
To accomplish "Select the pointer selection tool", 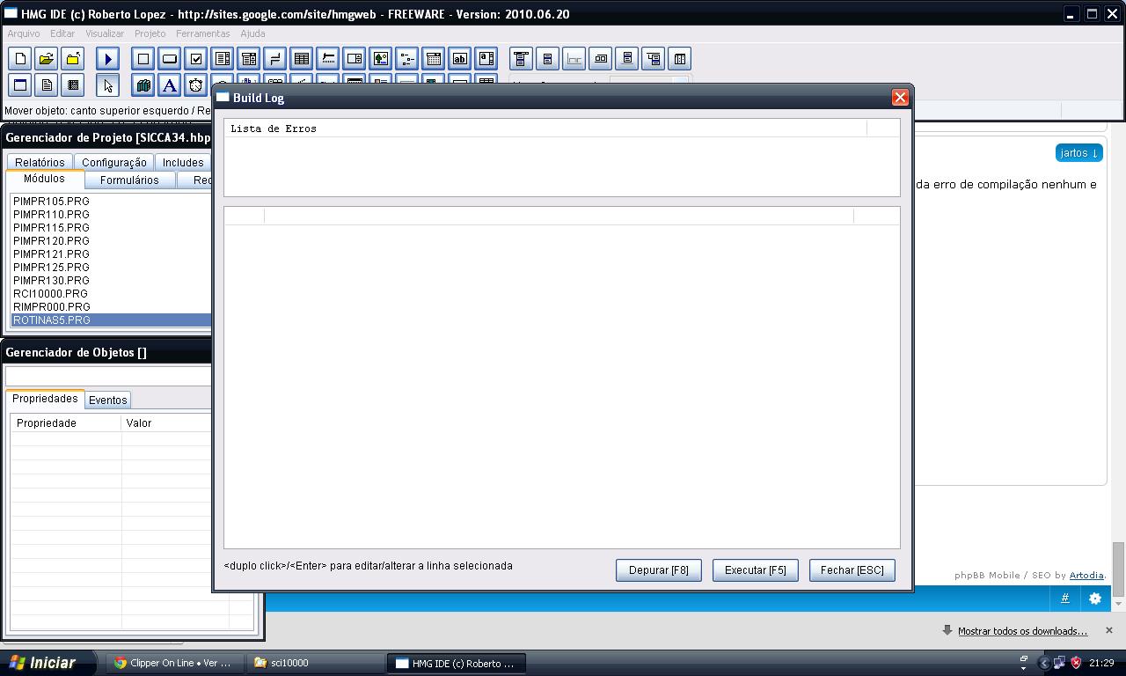I will 108,85.
